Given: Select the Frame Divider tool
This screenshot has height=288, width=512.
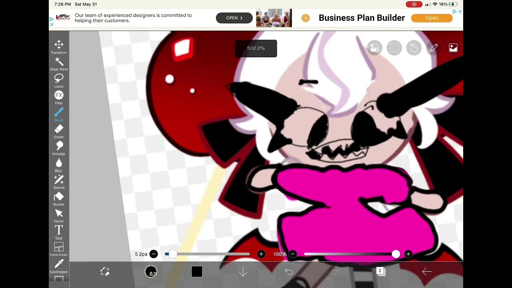Looking at the screenshot, I should coord(59,249).
